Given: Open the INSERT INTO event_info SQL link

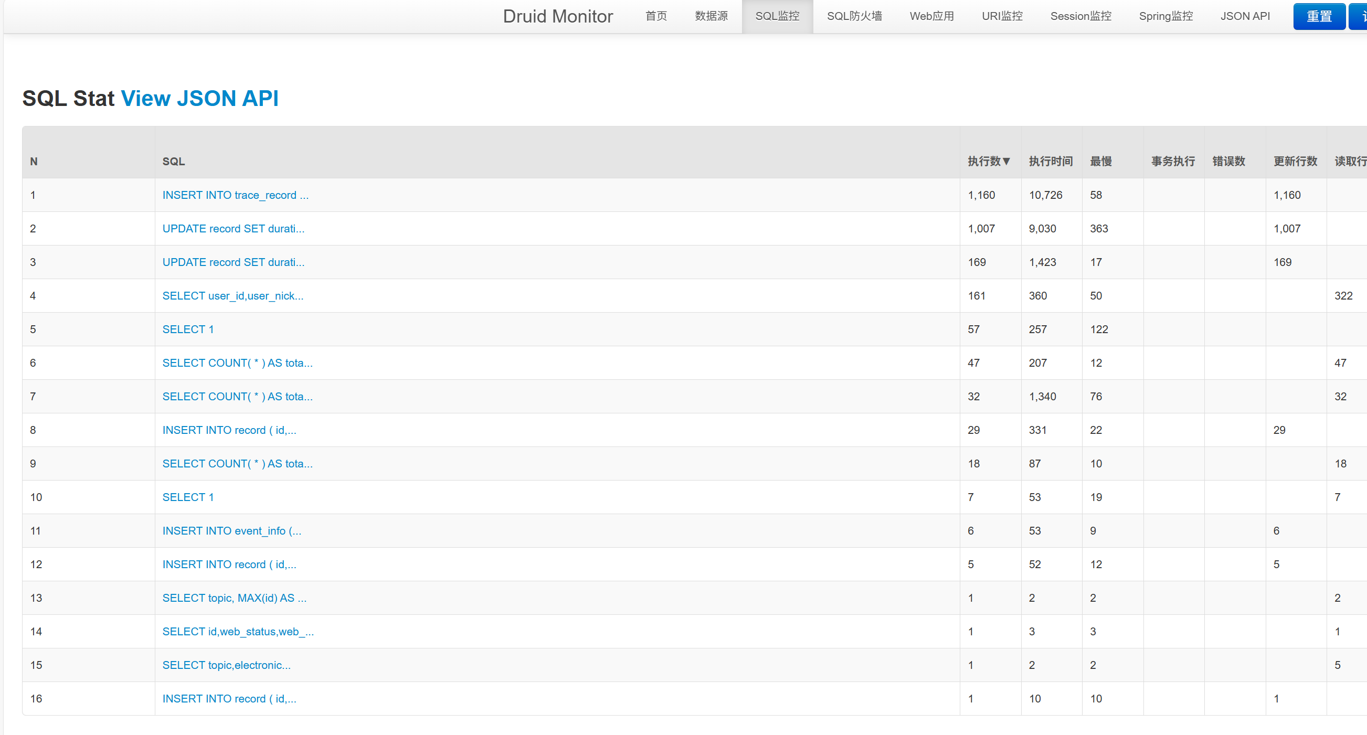Looking at the screenshot, I should [231, 531].
